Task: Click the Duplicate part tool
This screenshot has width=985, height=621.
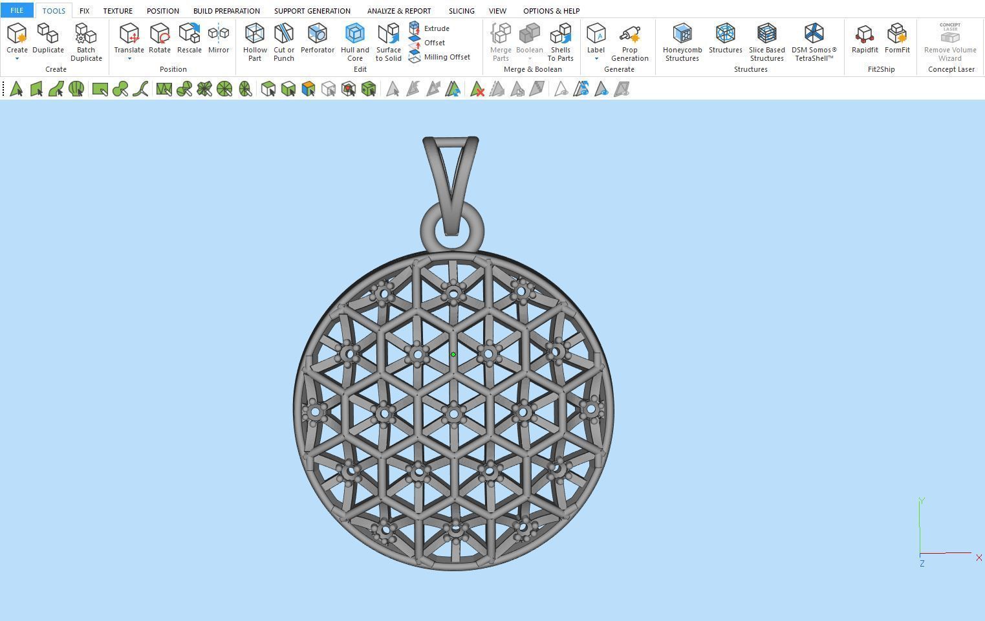Action: click(48, 39)
